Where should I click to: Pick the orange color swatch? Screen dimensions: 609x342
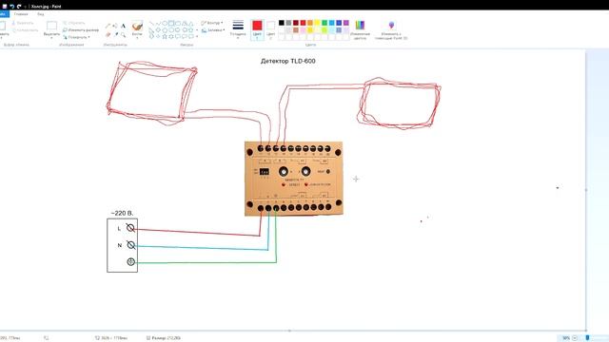310,23
